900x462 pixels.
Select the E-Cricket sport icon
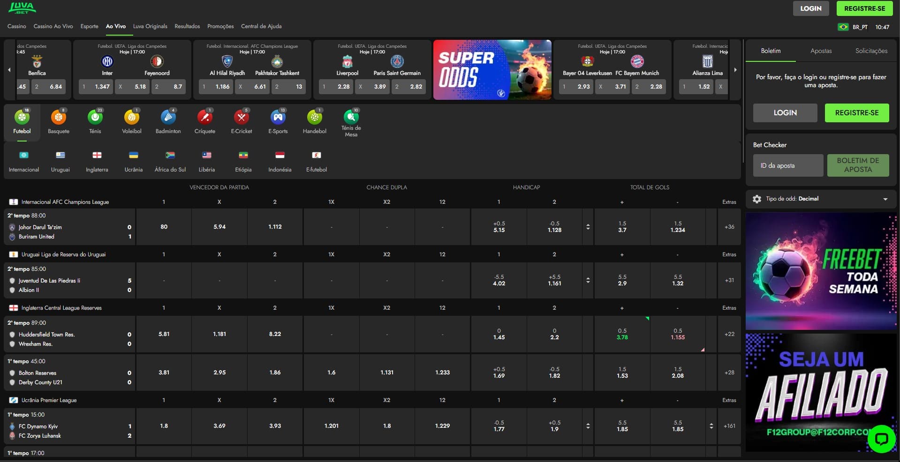pyautogui.click(x=242, y=117)
